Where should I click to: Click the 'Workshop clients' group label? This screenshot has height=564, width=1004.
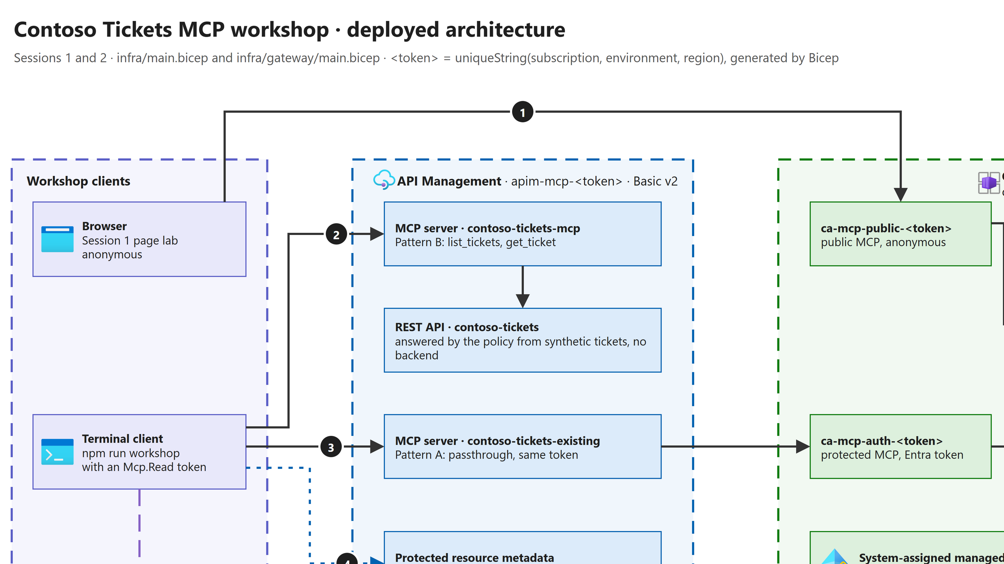tap(78, 181)
